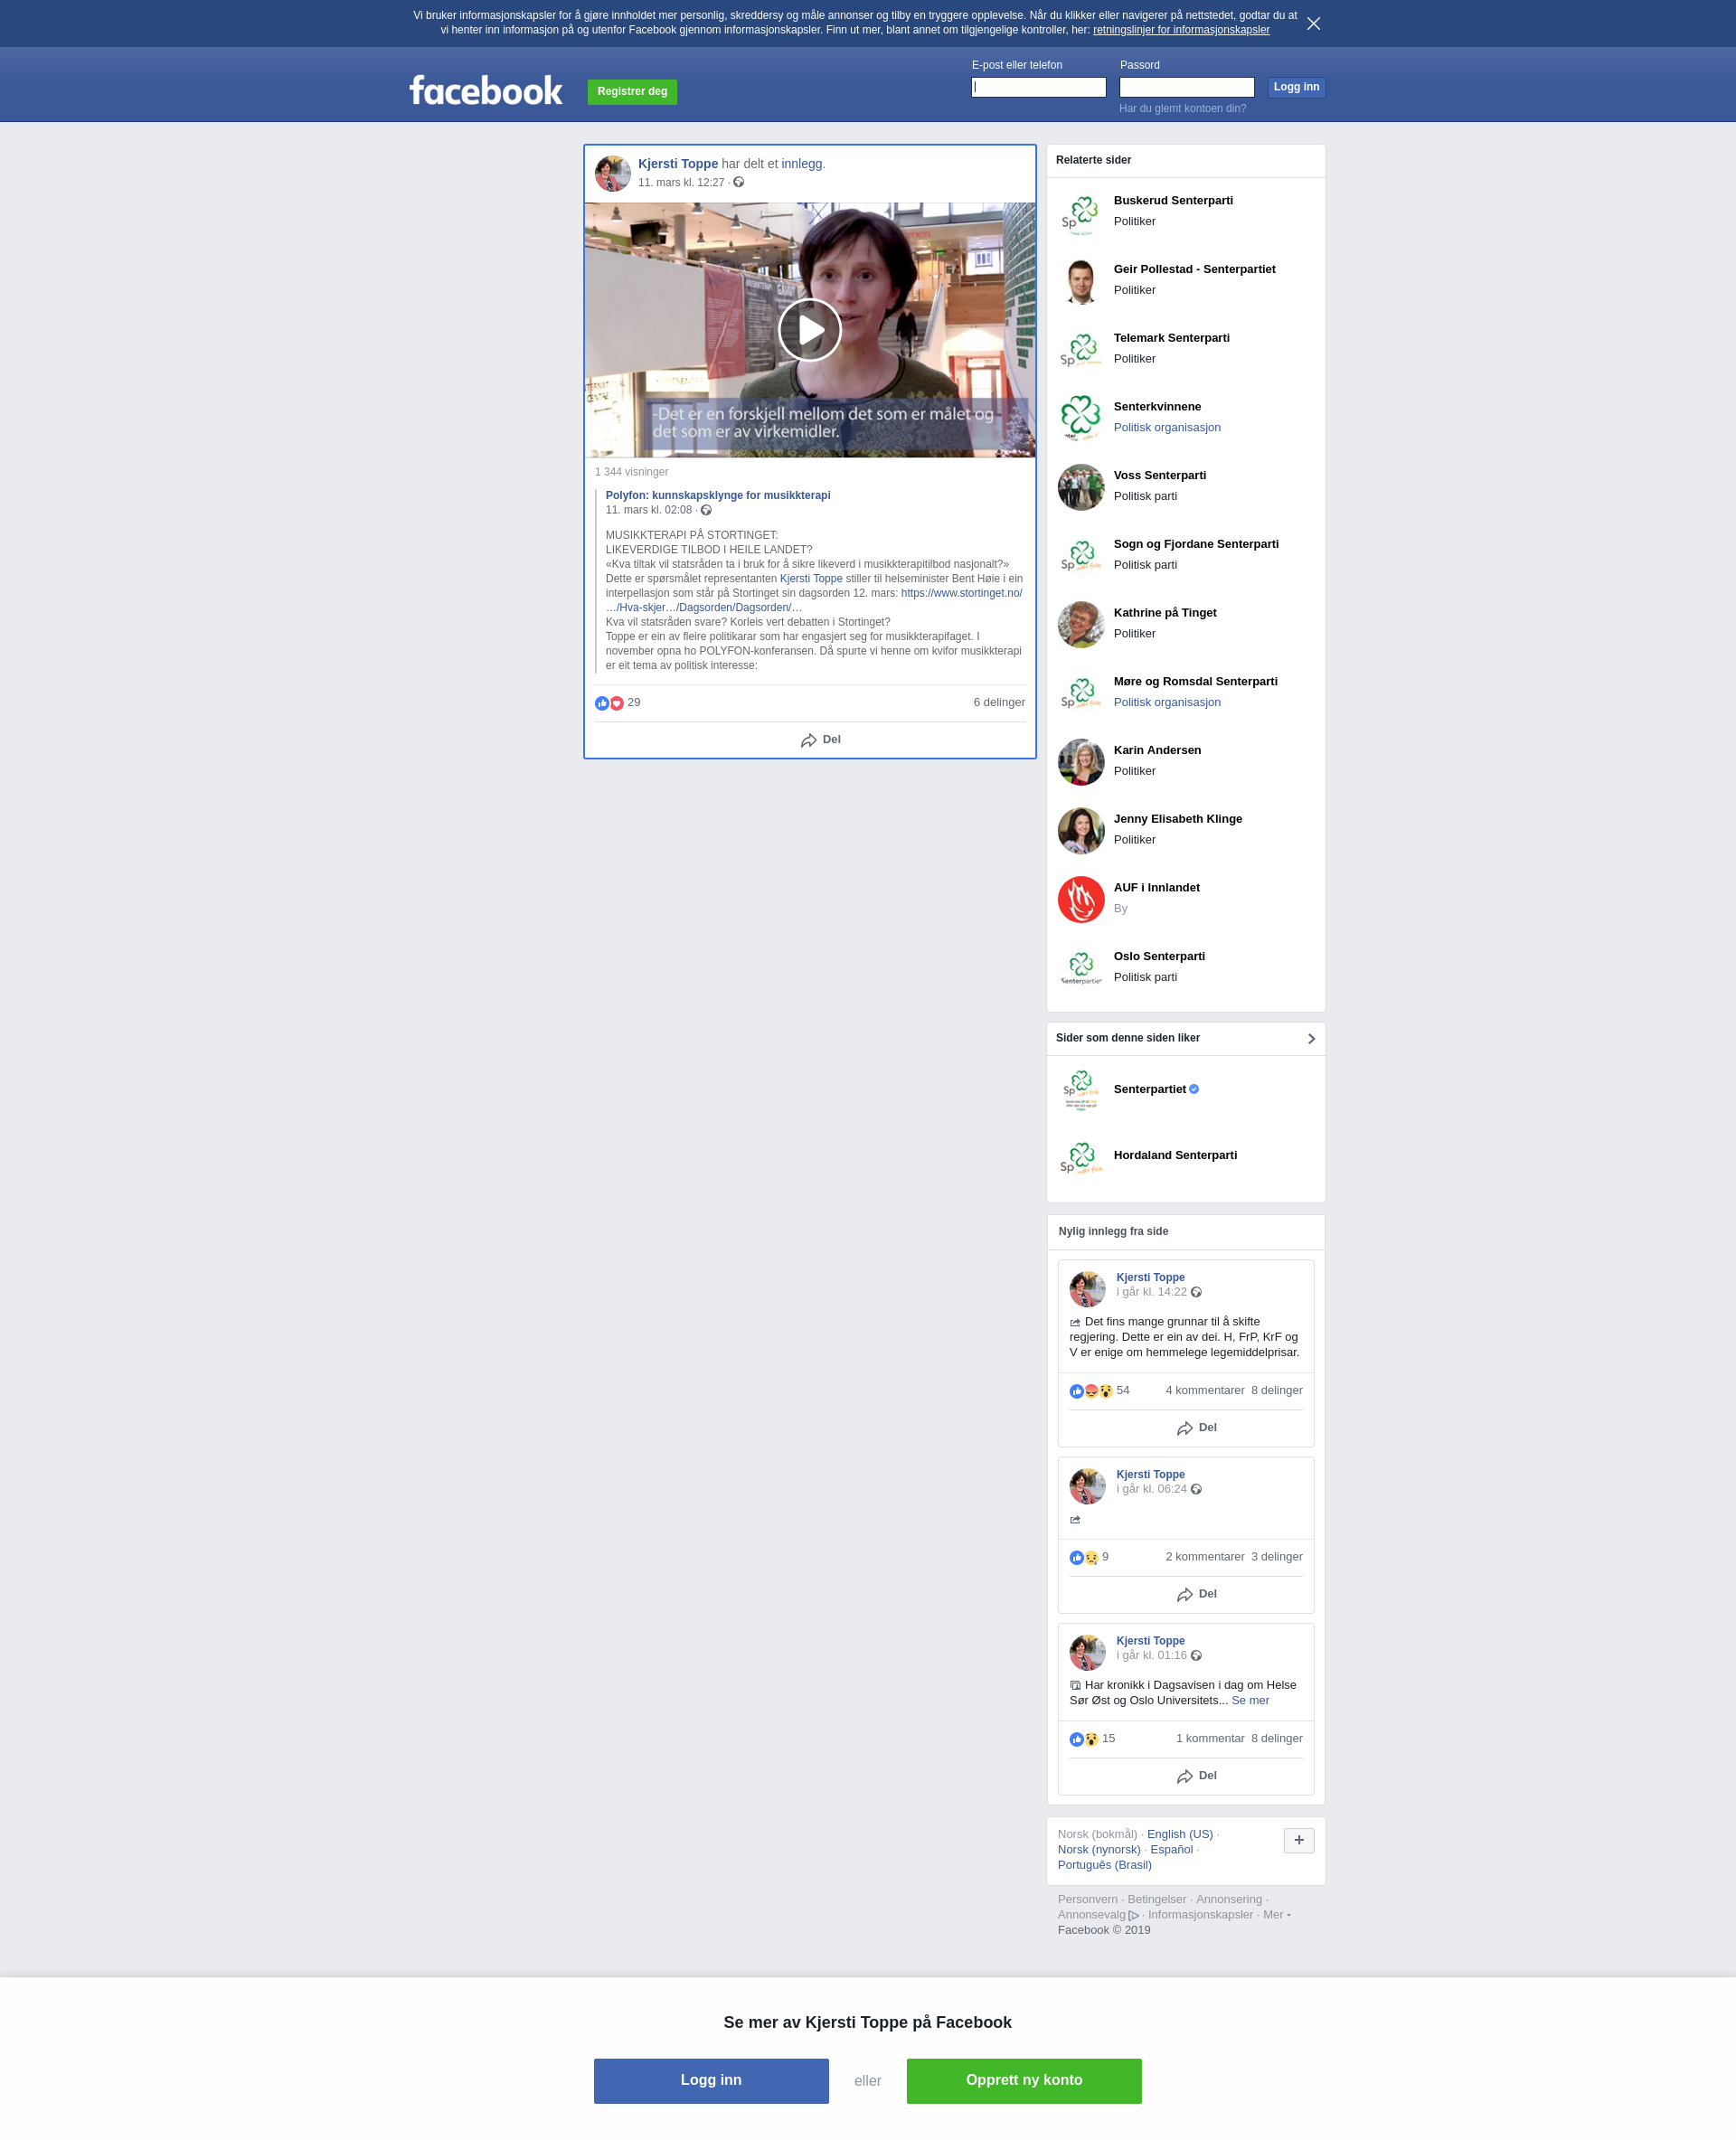Open '4 kommentarer' on recent post
This screenshot has width=1736, height=2140.
click(x=1205, y=1391)
